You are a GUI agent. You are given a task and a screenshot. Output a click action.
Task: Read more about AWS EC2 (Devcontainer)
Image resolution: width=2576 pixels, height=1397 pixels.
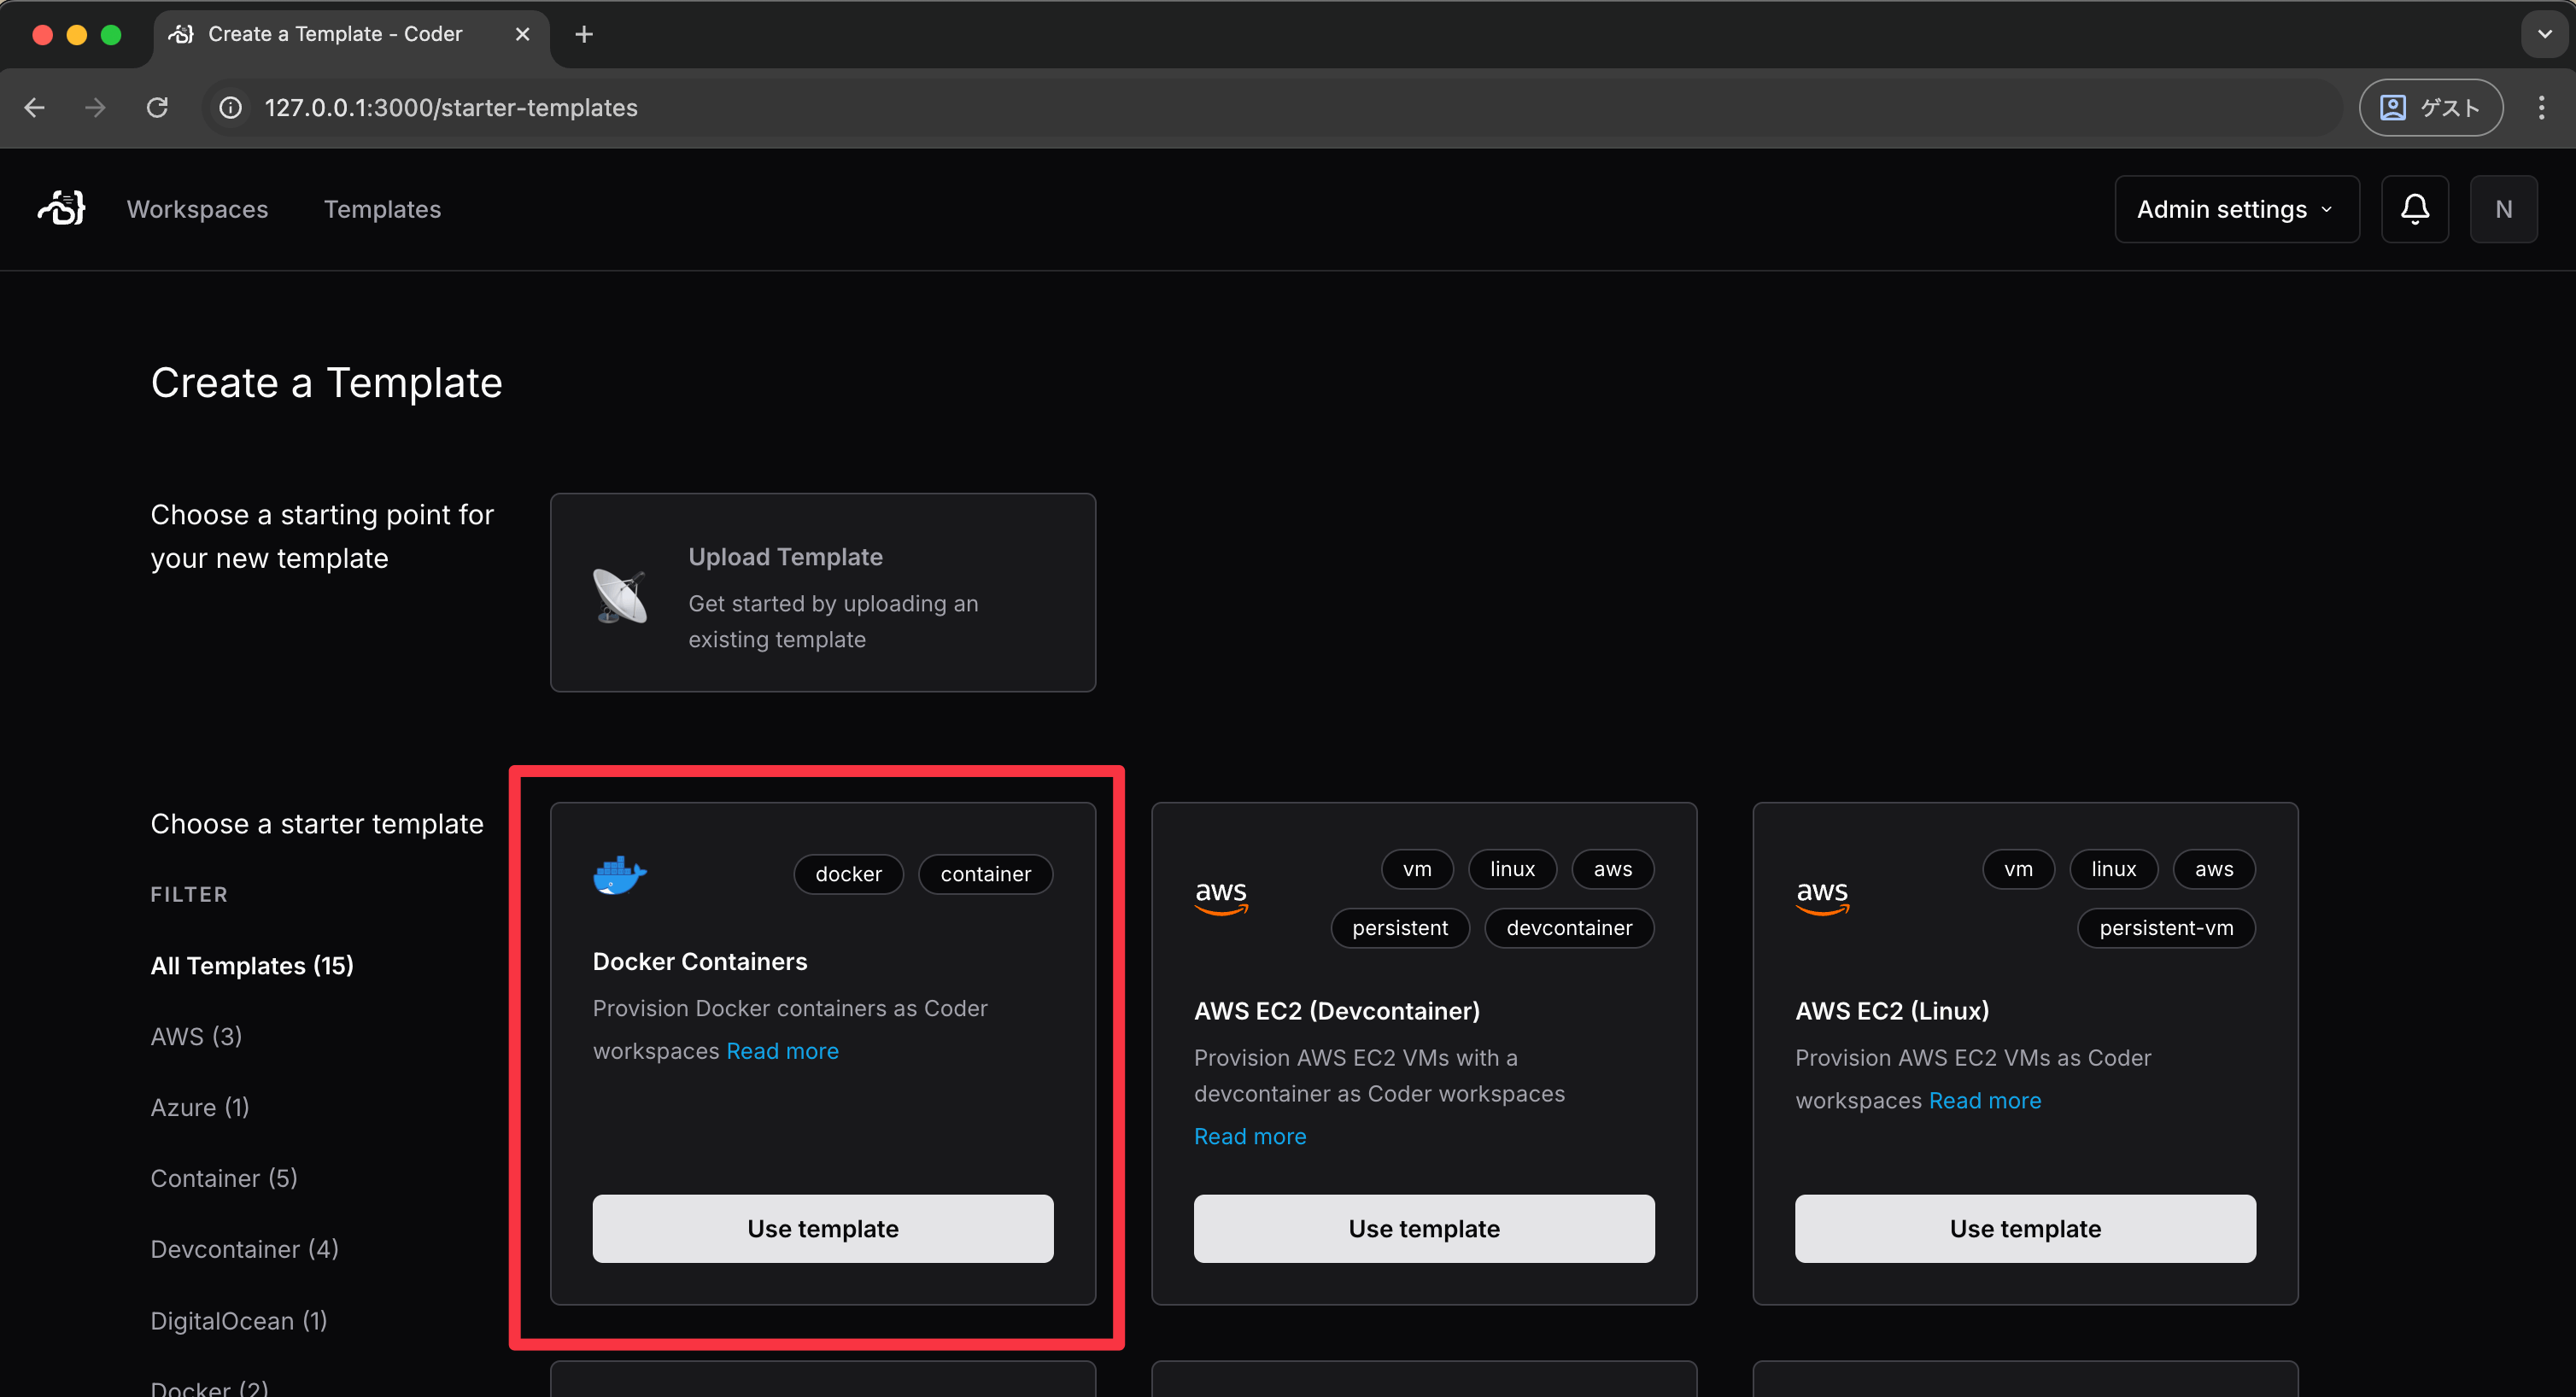1250,1136
